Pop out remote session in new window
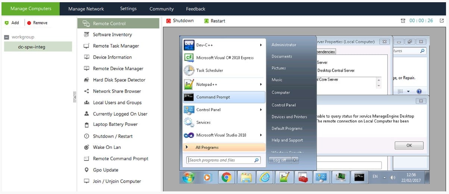The height and width of the screenshot is (194, 449). [442, 21]
